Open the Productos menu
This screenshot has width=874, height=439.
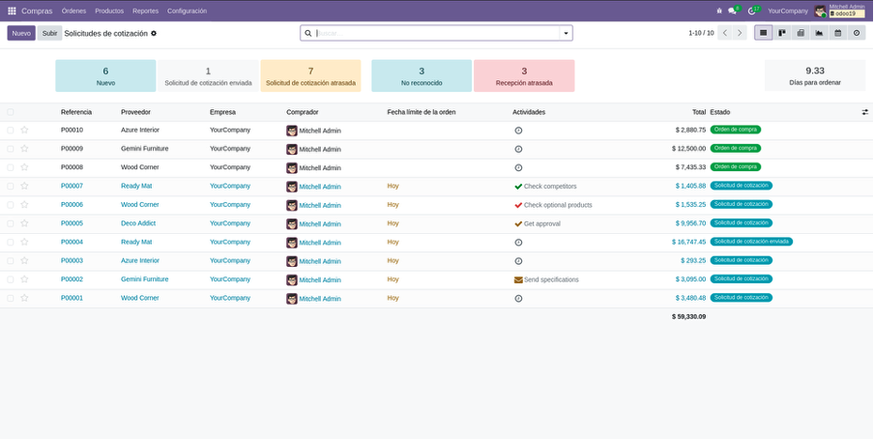click(109, 11)
